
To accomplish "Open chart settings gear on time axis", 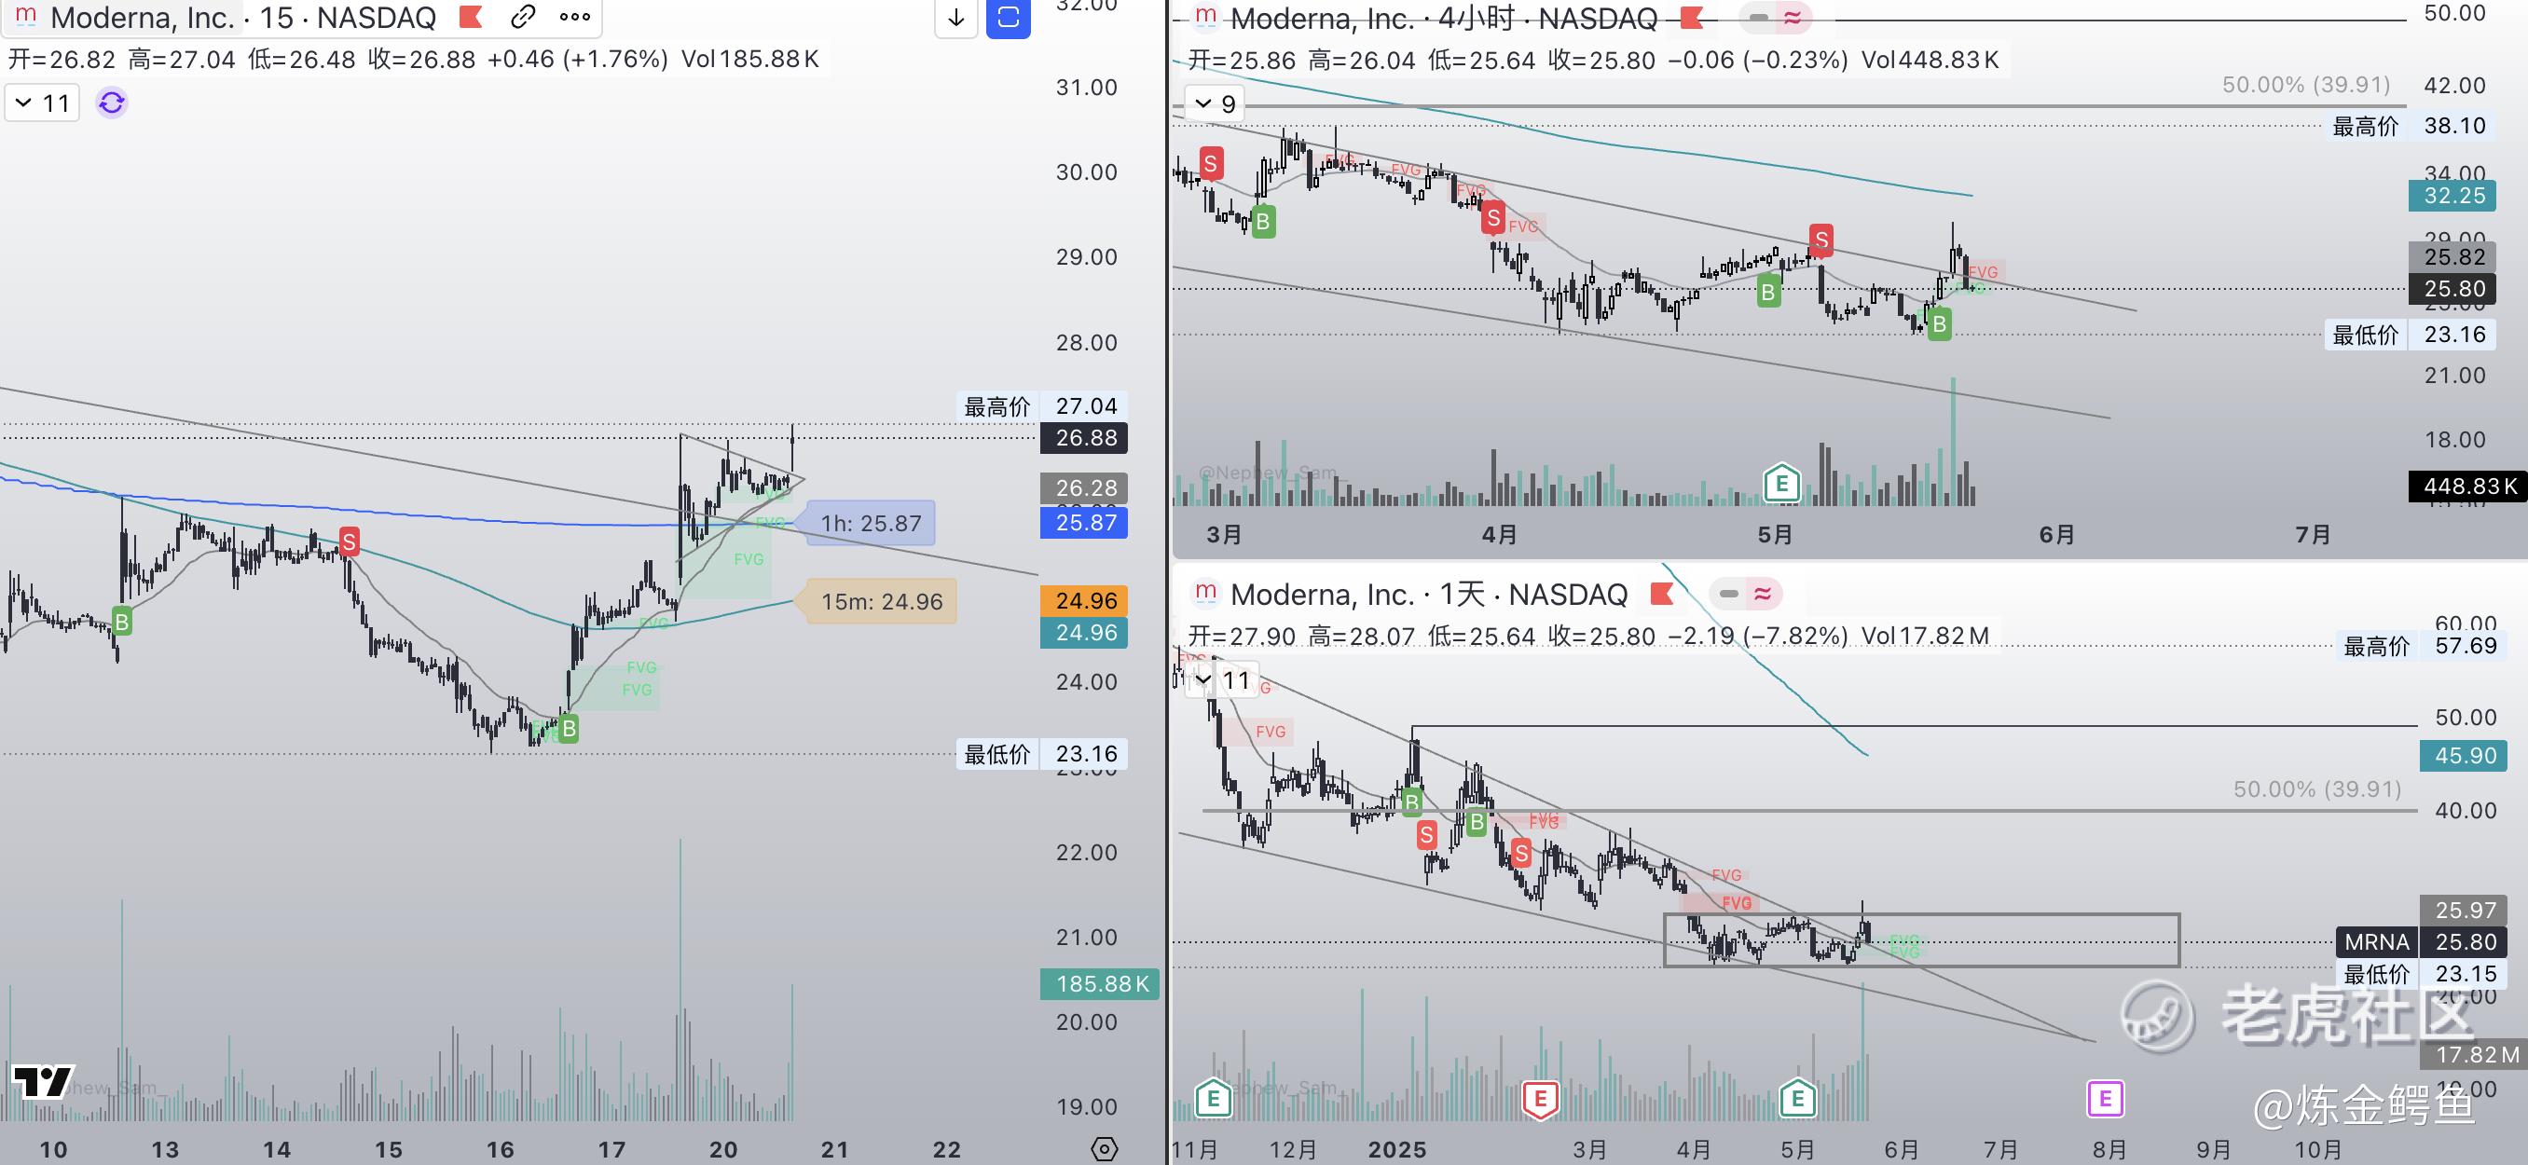I will (x=1104, y=1148).
